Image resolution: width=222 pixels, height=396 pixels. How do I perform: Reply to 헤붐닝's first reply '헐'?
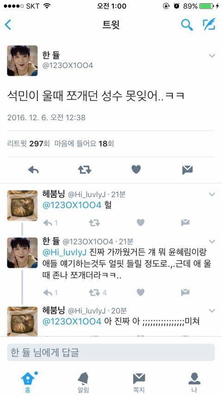47,223
